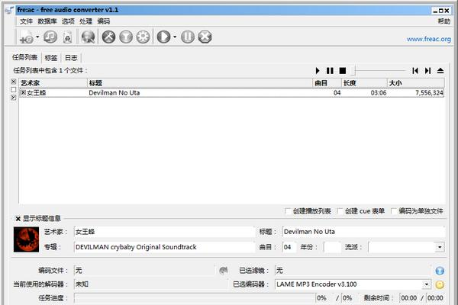Skip to previous track in player
458x305 pixels.
tap(415, 71)
